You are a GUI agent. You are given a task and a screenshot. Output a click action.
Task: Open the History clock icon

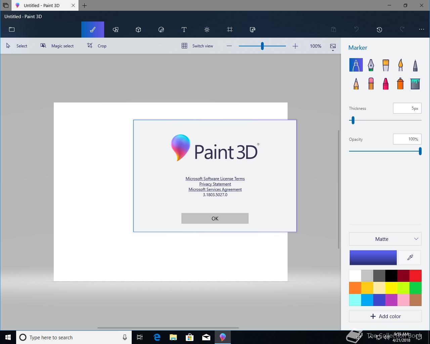click(379, 30)
